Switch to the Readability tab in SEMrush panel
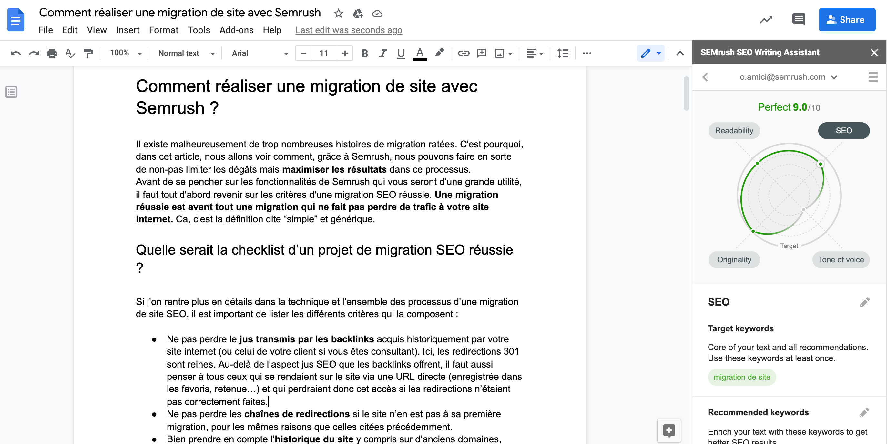This screenshot has width=887, height=444. tap(734, 130)
